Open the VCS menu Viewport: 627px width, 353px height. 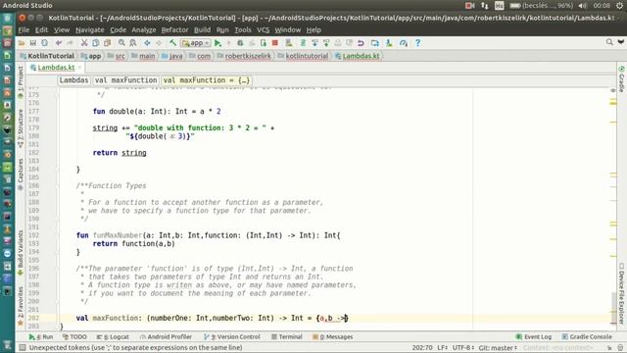pos(263,30)
